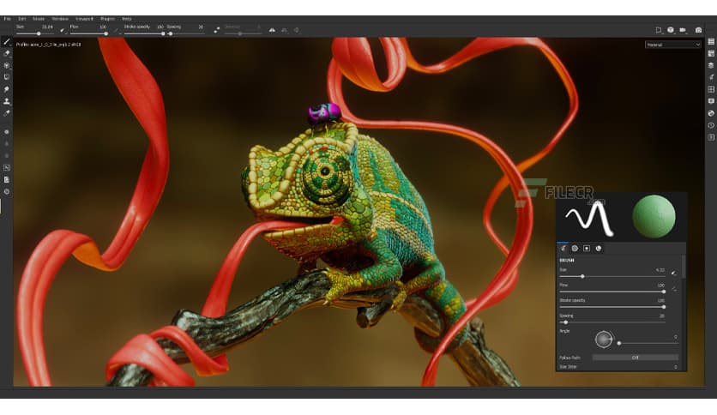The image size is (717, 415).
Task: Open the Display Settings dock icon
Action: pyautogui.click(x=711, y=101)
